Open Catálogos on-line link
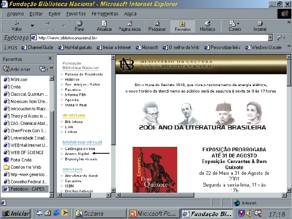Viewport: 292px width, 219px height. click(80, 149)
